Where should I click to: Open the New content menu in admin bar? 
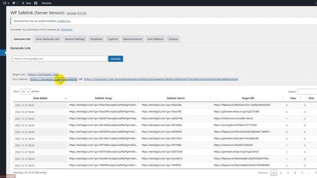click(26, 3)
